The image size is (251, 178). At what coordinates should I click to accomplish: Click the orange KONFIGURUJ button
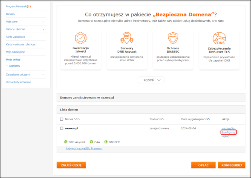232,165
